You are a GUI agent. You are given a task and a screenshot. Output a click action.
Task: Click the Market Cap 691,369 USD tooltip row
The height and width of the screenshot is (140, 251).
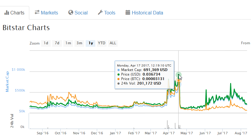point(142,70)
